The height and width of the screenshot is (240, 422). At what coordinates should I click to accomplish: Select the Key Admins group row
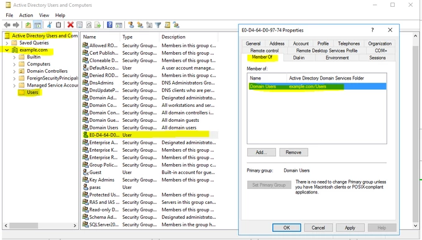pyautogui.click(x=150, y=180)
